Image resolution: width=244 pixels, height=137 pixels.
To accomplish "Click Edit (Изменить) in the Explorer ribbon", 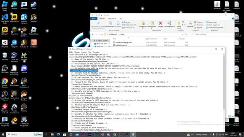I will pos(199,25).
